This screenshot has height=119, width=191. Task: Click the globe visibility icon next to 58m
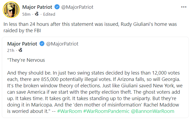[x=36, y=14]
